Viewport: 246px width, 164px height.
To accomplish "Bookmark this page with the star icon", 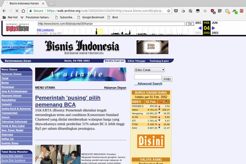I will click(169, 11).
